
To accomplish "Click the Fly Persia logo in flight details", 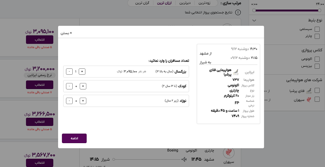I will pos(236,72).
